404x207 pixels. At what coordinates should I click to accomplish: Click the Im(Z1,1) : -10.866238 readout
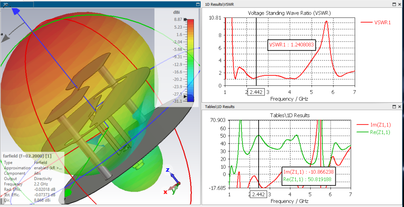(309, 172)
